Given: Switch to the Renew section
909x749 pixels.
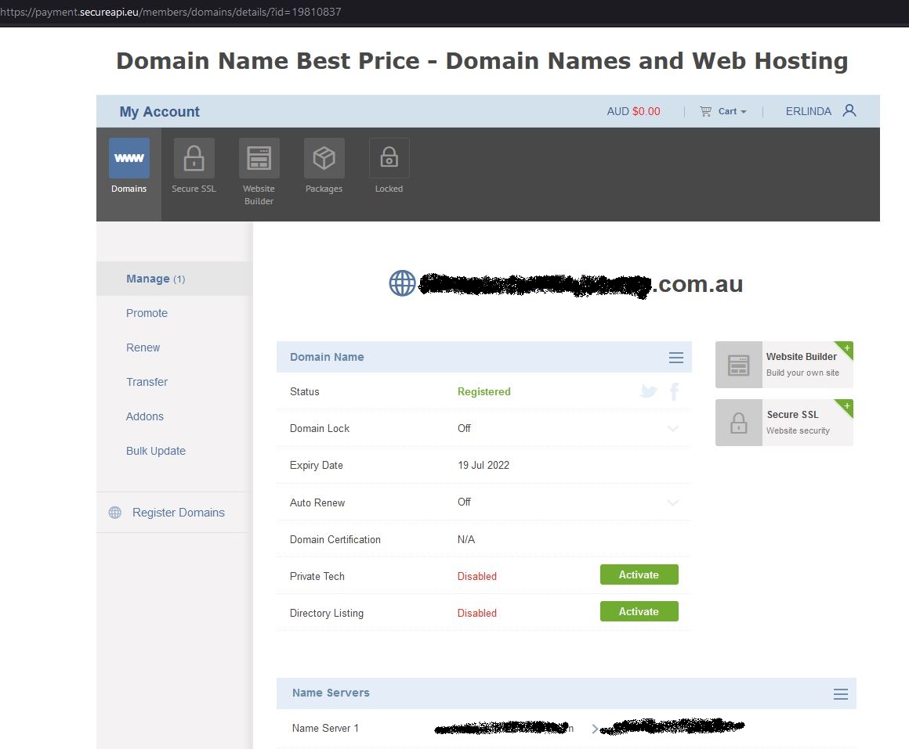Looking at the screenshot, I should tap(143, 347).
